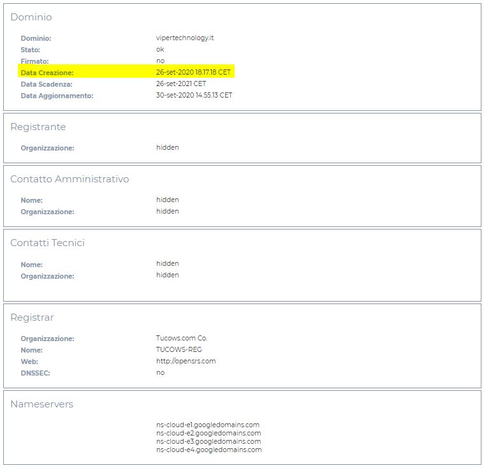Image resolution: width=484 pixels, height=468 pixels.
Task: Click the creation date 26-set-2020 18.17.18 CET
Action: (193, 73)
